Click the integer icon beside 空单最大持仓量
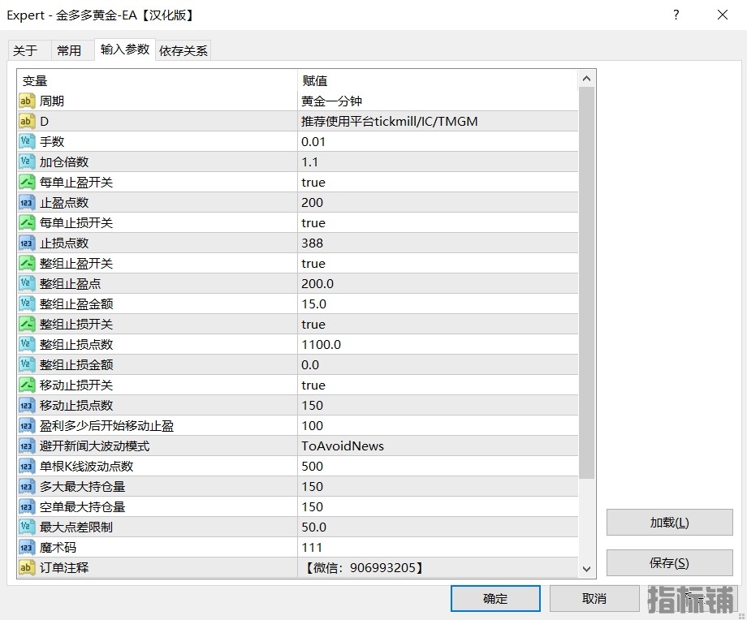747x620 pixels. (x=27, y=506)
